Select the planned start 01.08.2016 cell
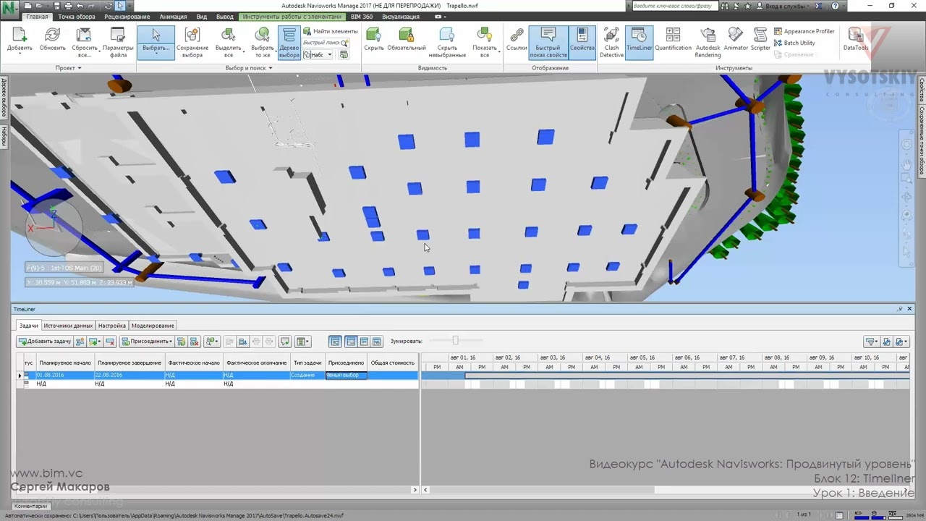 click(x=65, y=376)
